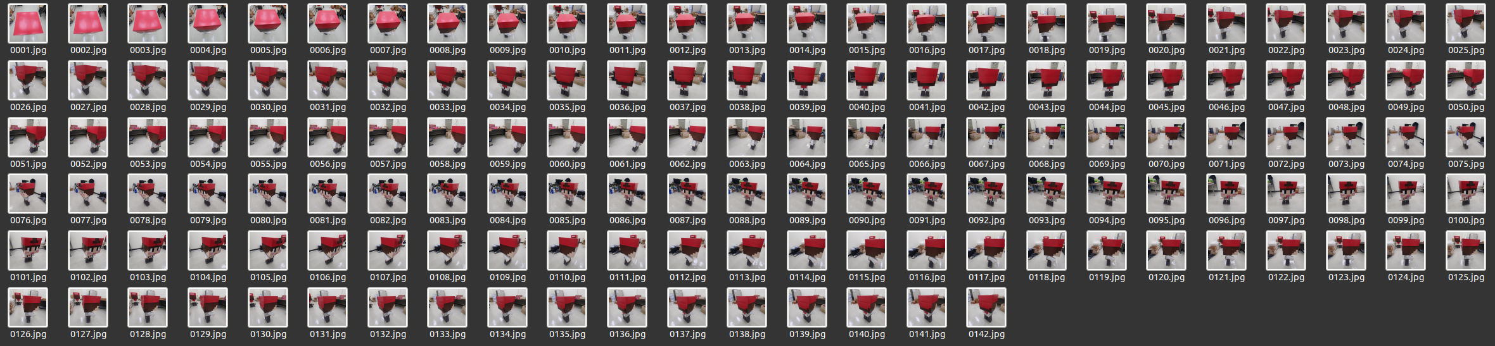Select the 0088.jpg image thumbnail

[747, 194]
